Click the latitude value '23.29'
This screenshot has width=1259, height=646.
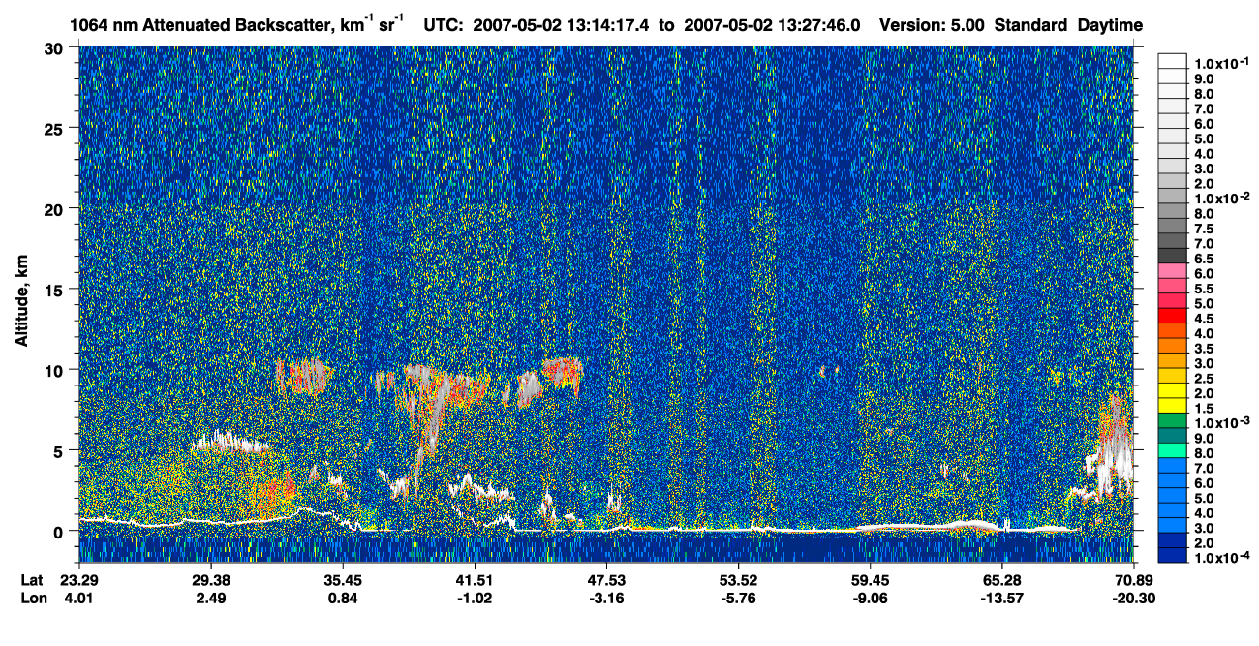coord(78,580)
